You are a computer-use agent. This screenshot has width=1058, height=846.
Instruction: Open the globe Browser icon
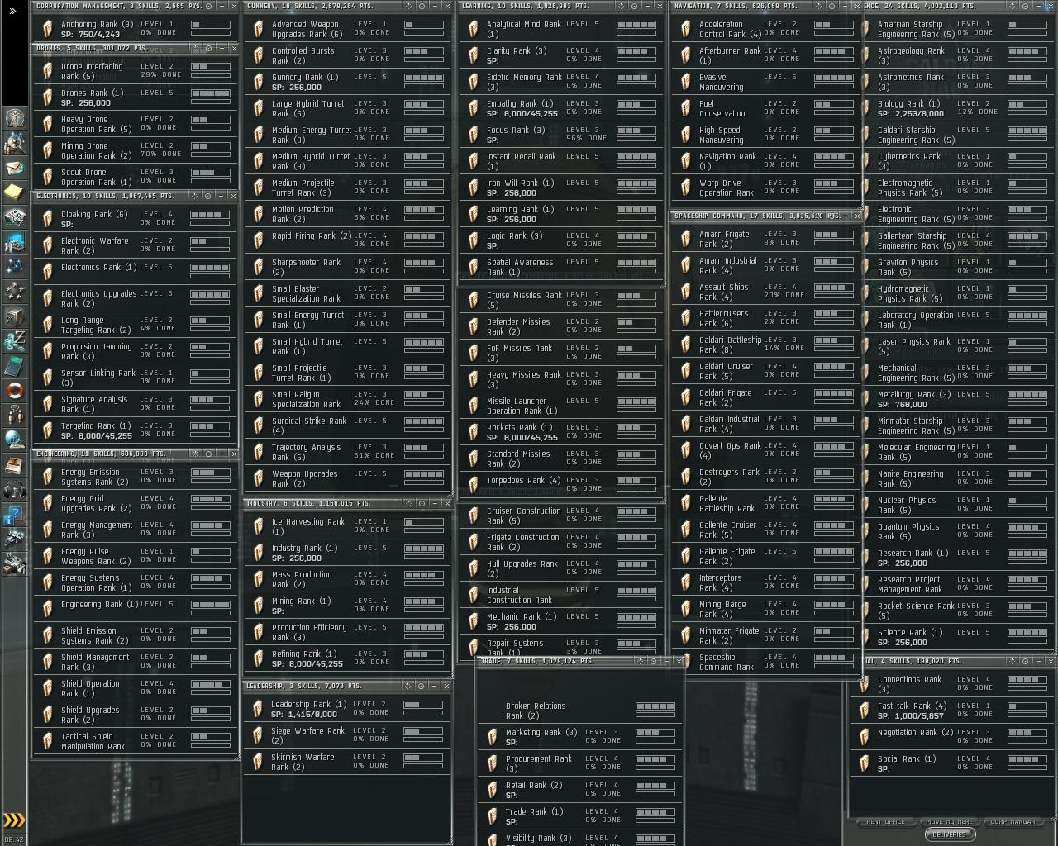[x=14, y=440]
